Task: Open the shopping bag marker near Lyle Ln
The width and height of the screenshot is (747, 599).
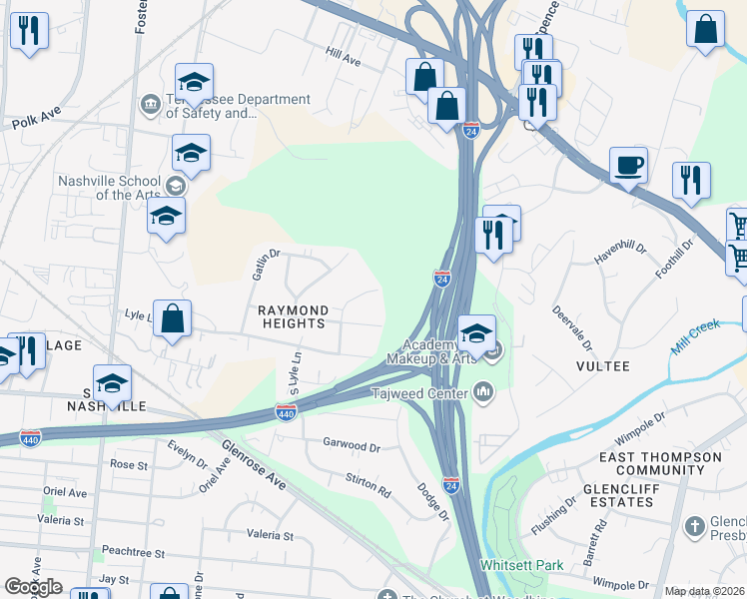Action: [x=173, y=321]
